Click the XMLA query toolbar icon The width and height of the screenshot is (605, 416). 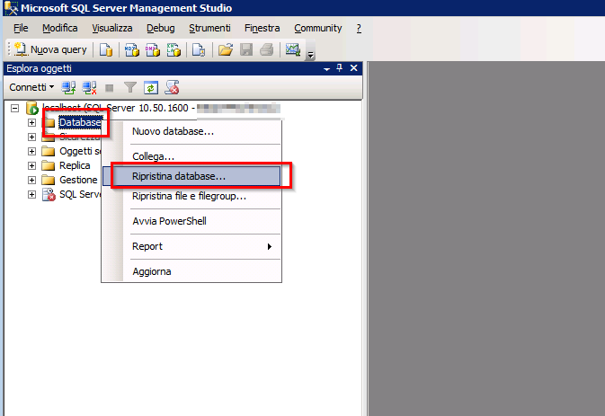point(173,49)
